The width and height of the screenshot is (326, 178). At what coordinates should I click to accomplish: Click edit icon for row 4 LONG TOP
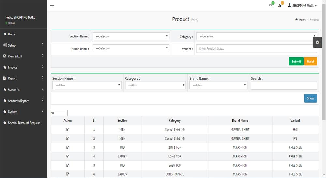coord(67,156)
